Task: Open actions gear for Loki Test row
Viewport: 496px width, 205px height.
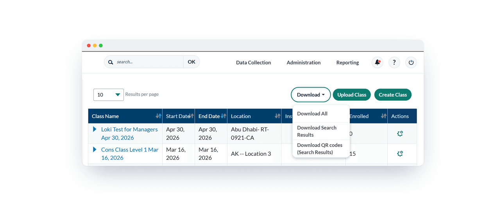Action: click(400, 134)
